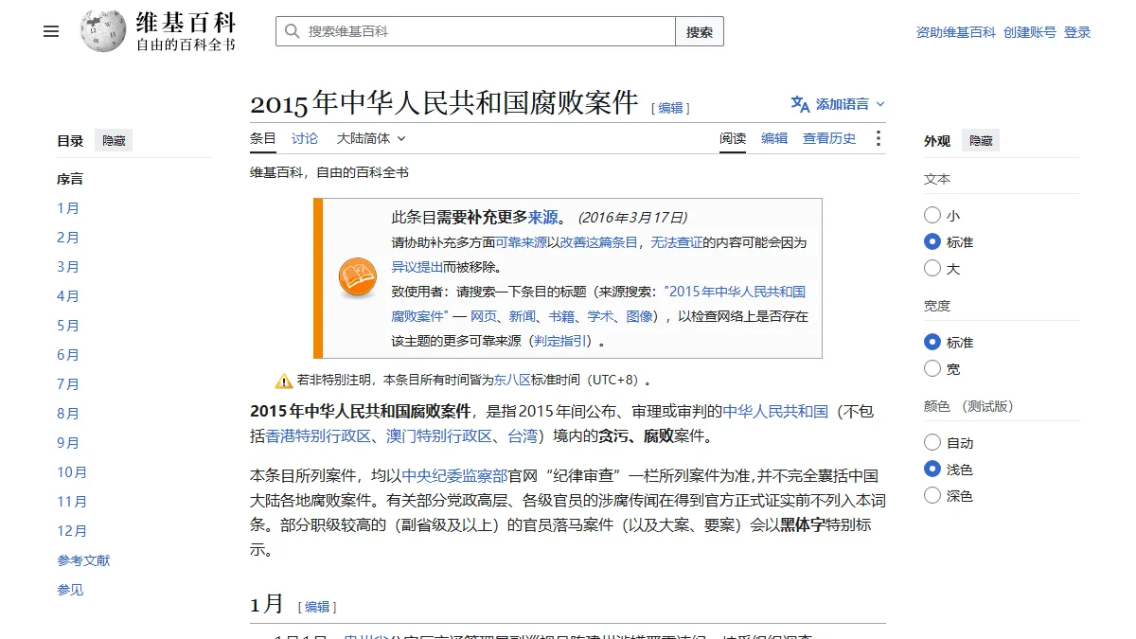Open the 中央纪委监察部 link
Image resolution: width=1136 pixels, height=639 pixels.
pos(454,475)
